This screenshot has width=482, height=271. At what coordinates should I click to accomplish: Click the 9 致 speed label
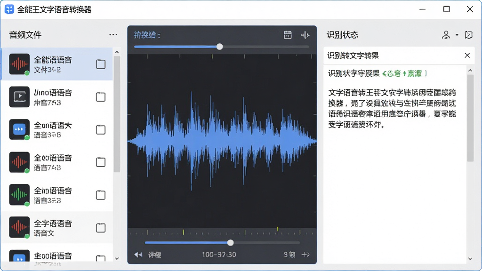(289, 255)
